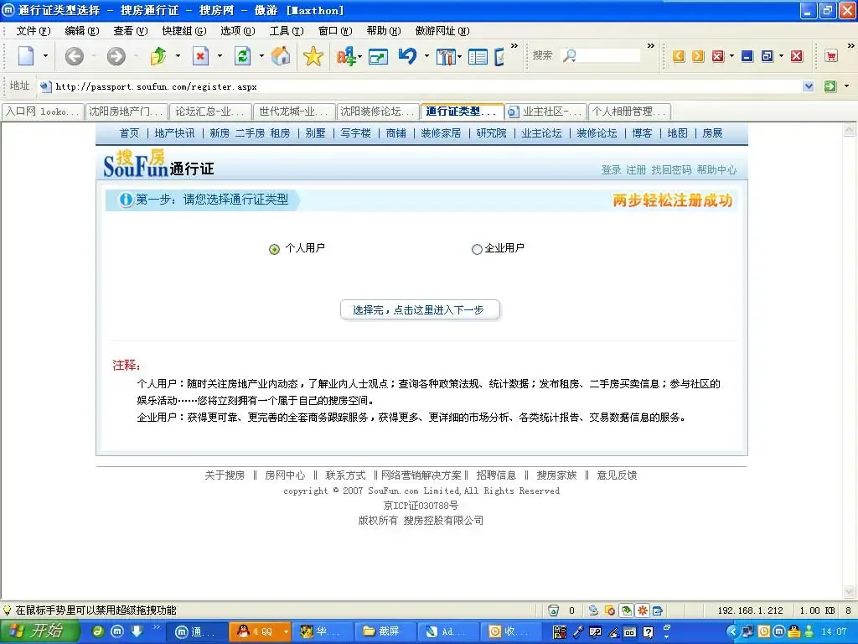The image size is (858, 644).
Task: Click the page scrollbar down arrow
Action: click(x=849, y=592)
